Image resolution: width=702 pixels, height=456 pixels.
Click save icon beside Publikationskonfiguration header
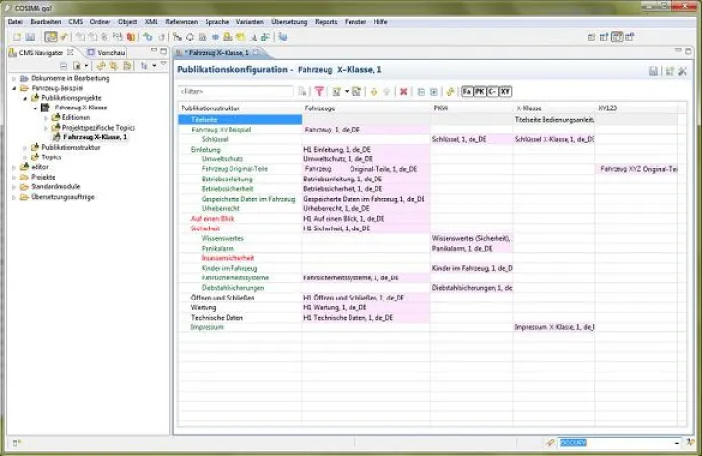pos(653,71)
